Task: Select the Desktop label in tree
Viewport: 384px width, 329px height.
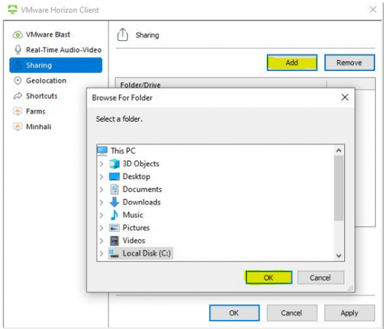Action: (136, 177)
